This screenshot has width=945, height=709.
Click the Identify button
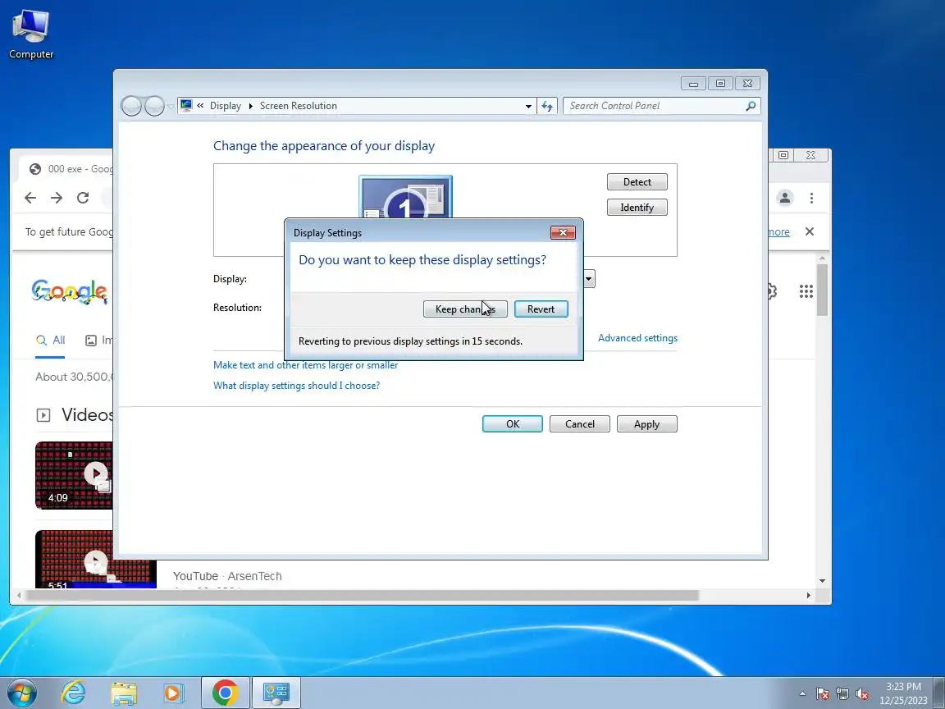coord(637,208)
